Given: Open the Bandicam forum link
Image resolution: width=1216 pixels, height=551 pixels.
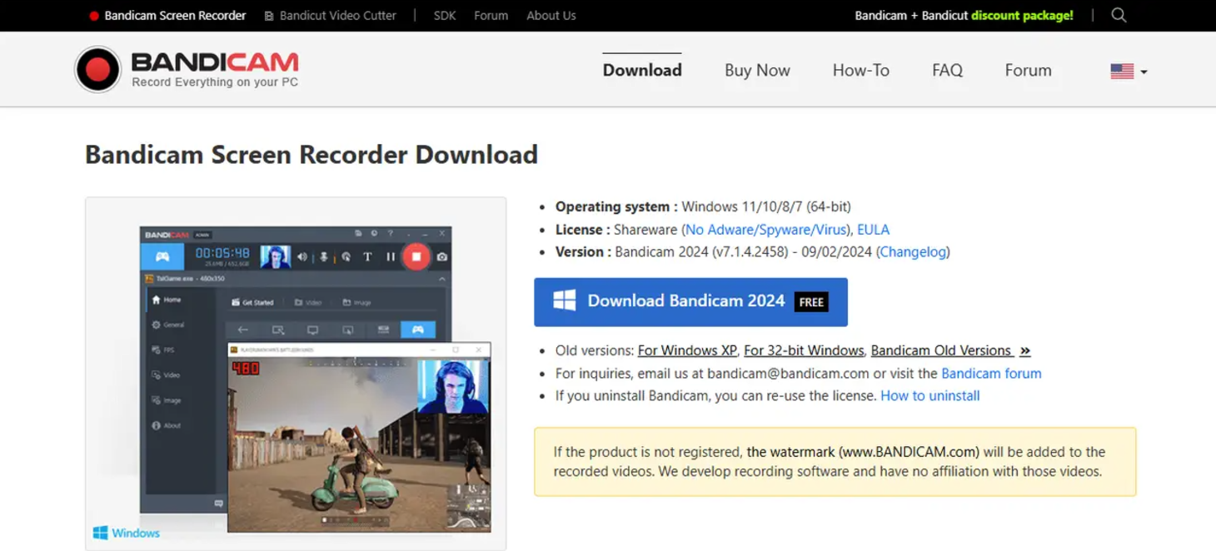Looking at the screenshot, I should 991,374.
